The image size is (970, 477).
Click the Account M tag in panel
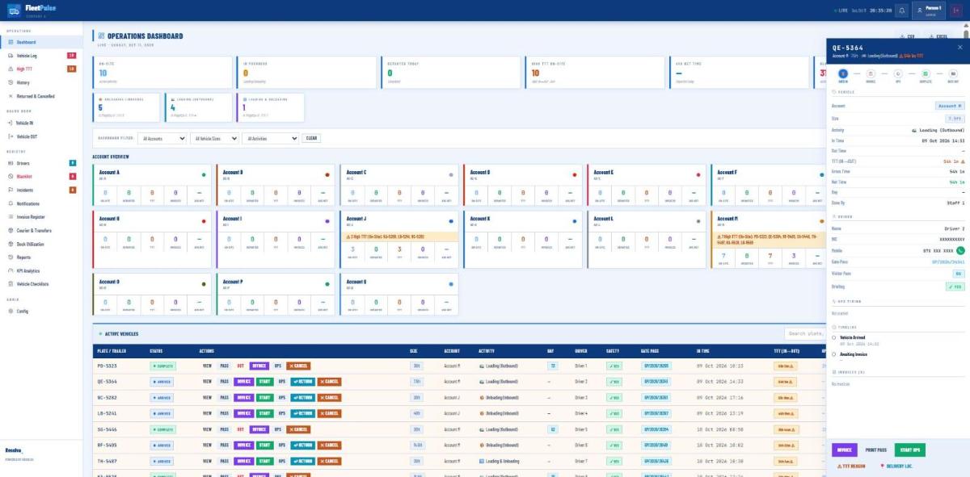[x=951, y=106]
